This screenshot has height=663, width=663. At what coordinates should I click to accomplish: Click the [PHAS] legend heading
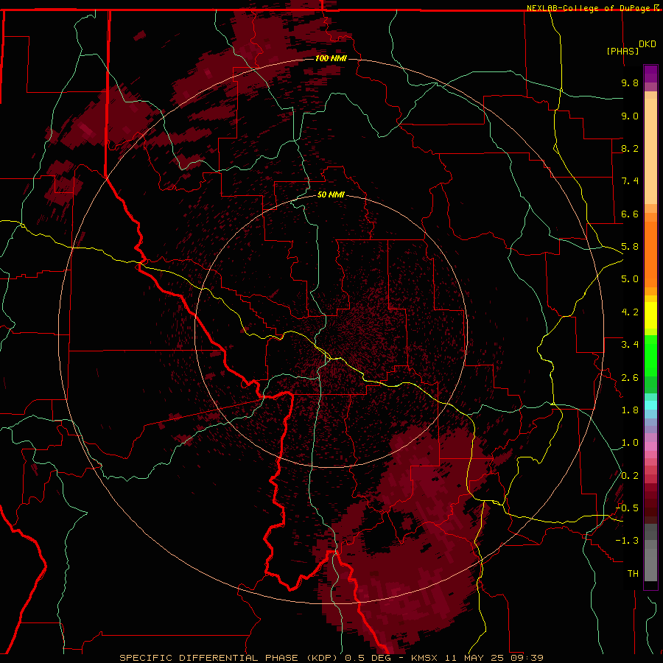pyautogui.click(x=622, y=51)
